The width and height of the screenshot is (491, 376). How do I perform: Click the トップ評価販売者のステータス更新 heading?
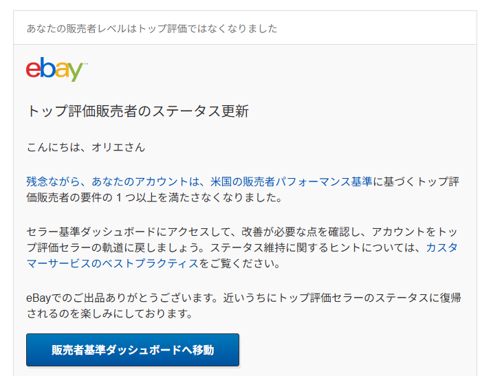tap(138, 111)
